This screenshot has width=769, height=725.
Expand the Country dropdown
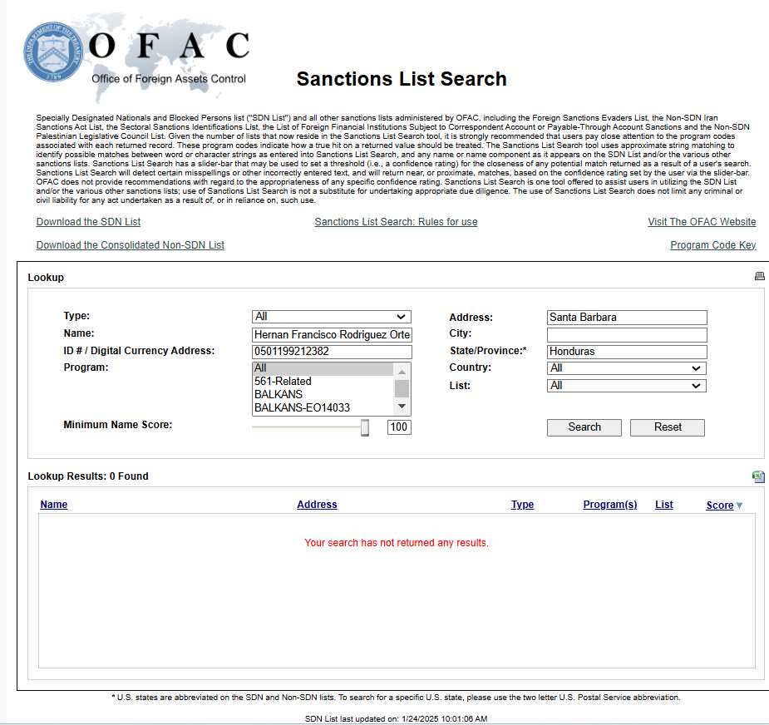[x=626, y=368]
